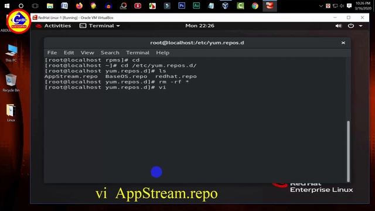The height and width of the screenshot is (211, 375).
Task: Open the terminal View menu
Action: 87,53
